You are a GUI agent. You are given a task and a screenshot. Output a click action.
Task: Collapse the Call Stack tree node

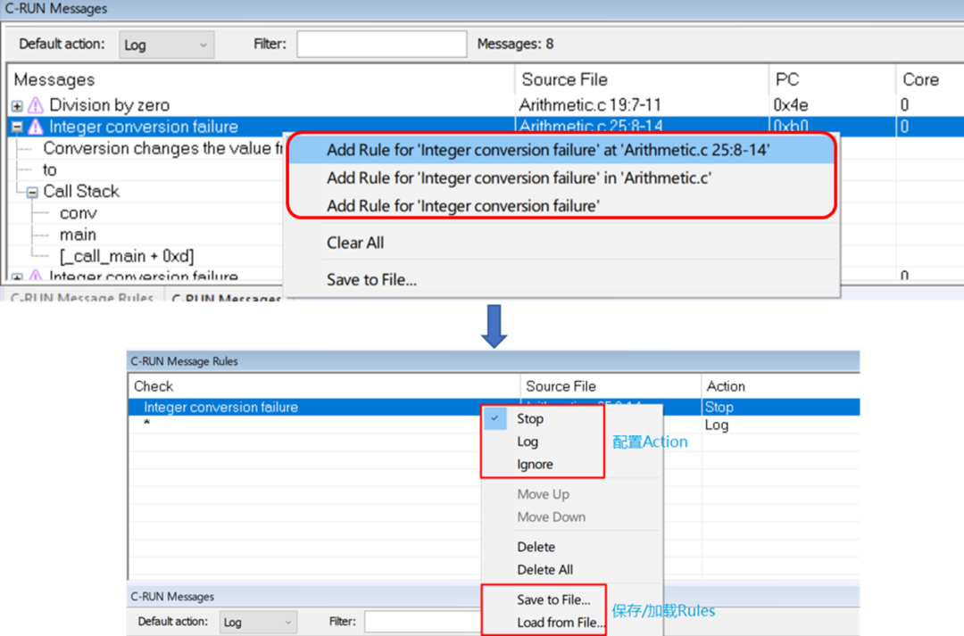click(32, 192)
